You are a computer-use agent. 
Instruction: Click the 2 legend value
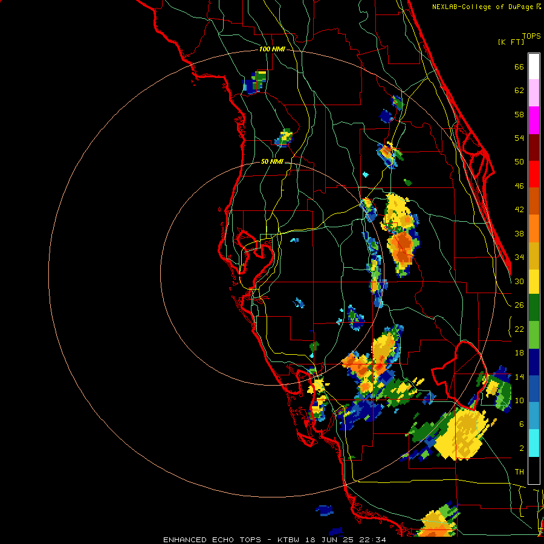[522, 448]
